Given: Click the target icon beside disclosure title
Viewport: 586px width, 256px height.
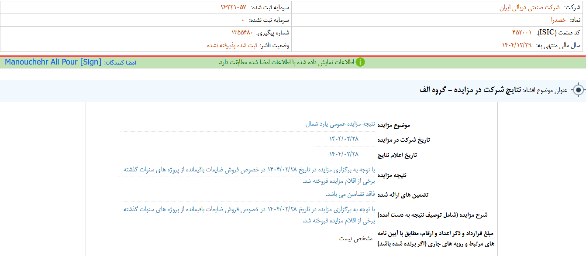Looking at the screenshot, I should point(578,90).
